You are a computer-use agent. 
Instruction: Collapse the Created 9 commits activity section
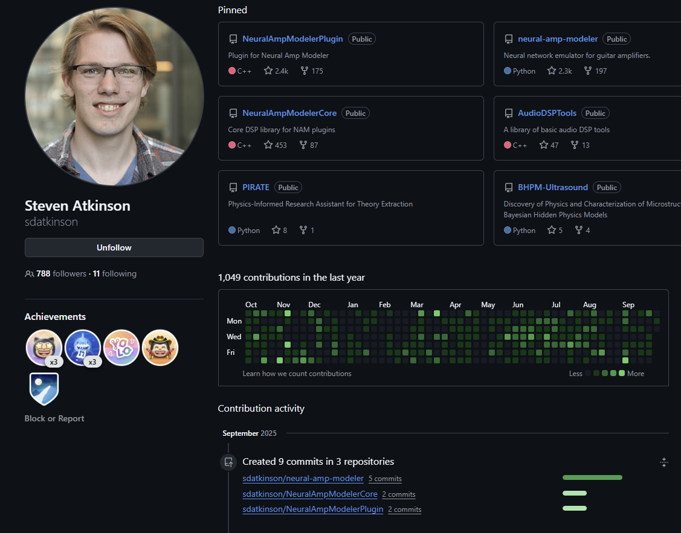point(663,462)
